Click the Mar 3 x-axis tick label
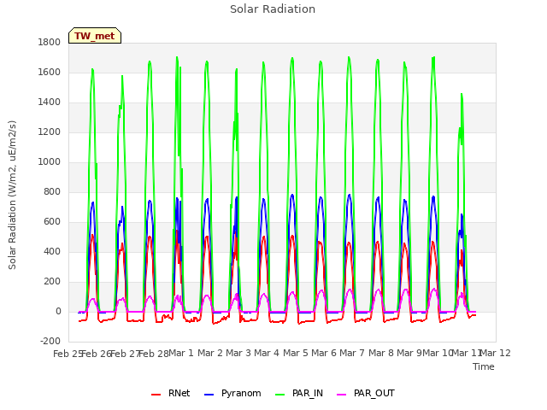This screenshot has height=410, width=547. 238,353
